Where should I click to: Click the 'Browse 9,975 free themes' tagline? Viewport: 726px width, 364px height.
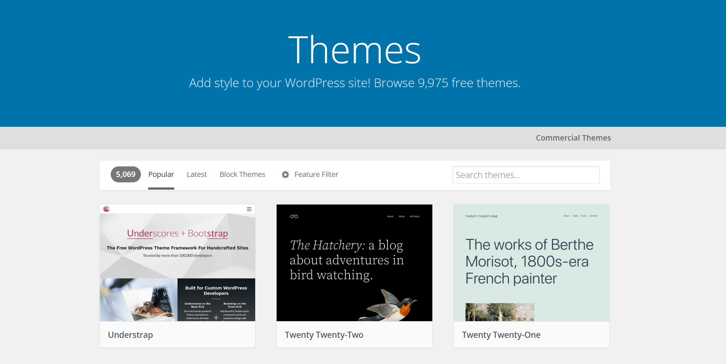[x=447, y=83]
